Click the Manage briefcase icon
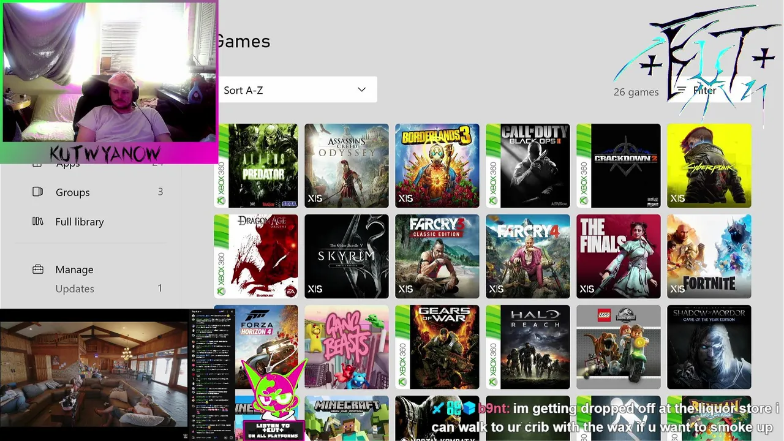Image resolution: width=784 pixels, height=441 pixels. pyautogui.click(x=37, y=269)
